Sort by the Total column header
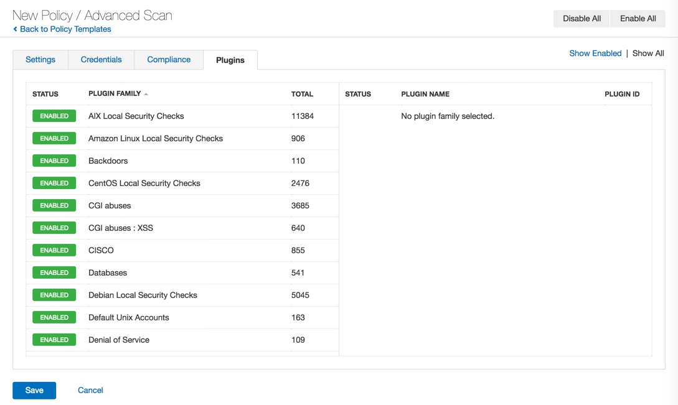 (x=302, y=94)
